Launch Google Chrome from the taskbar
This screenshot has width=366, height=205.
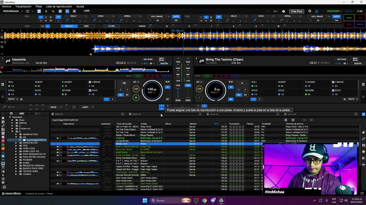tap(204, 200)
